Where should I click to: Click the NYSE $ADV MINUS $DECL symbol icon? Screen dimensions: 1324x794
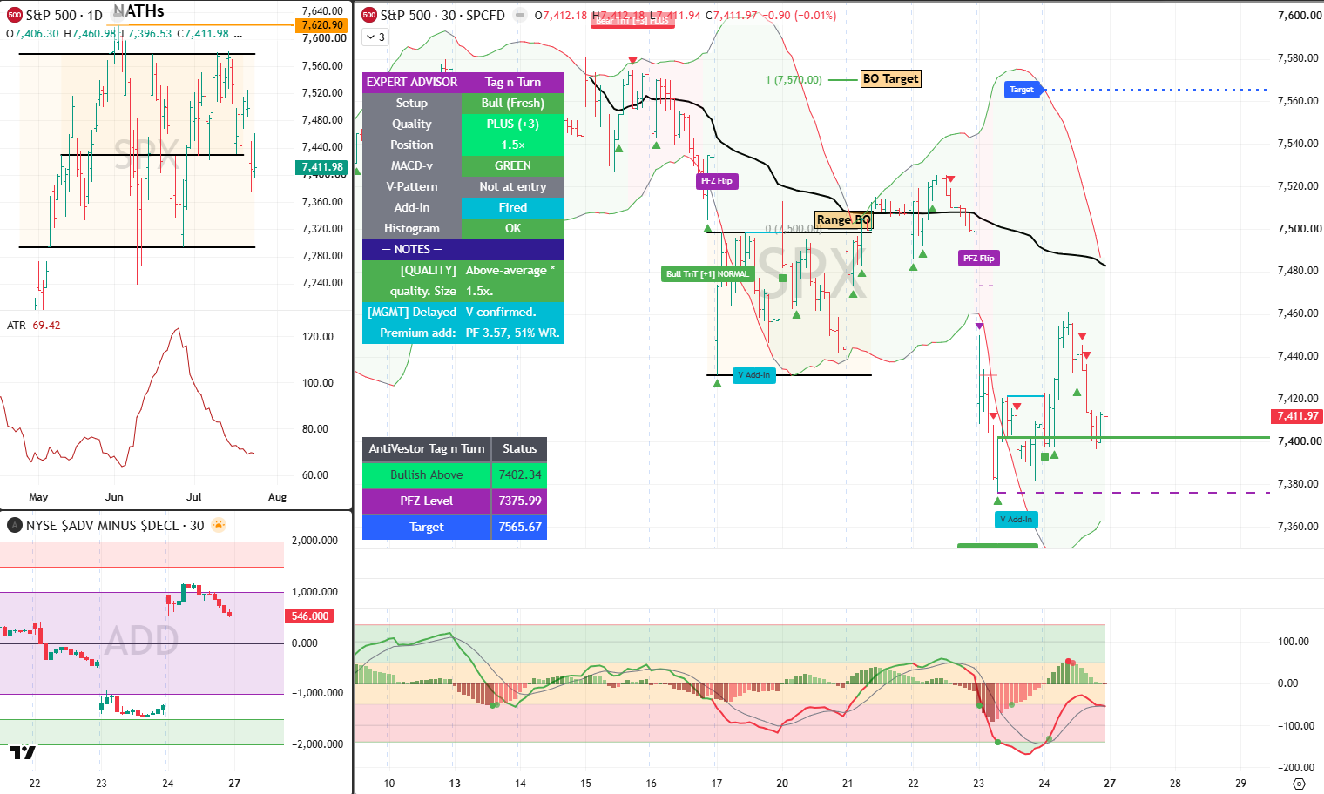click(x=15, y=525)
